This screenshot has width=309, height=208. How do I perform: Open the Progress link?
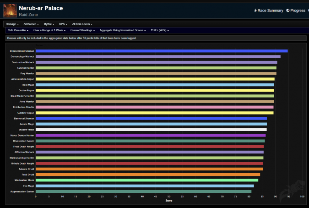pos(296,11)
